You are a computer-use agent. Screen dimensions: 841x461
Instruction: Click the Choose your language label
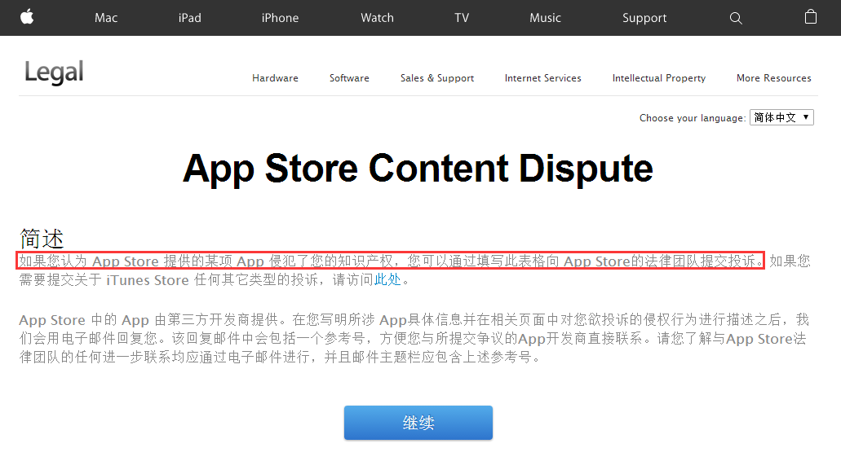693,118
